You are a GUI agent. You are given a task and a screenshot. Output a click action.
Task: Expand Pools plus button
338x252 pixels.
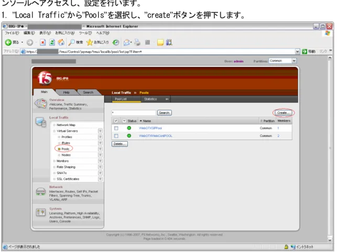coord(100,149)
